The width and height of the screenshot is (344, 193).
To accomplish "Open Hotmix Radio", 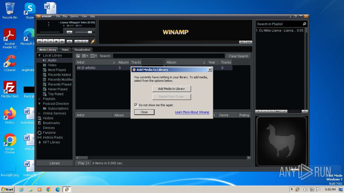I will (x=53, y=138).
